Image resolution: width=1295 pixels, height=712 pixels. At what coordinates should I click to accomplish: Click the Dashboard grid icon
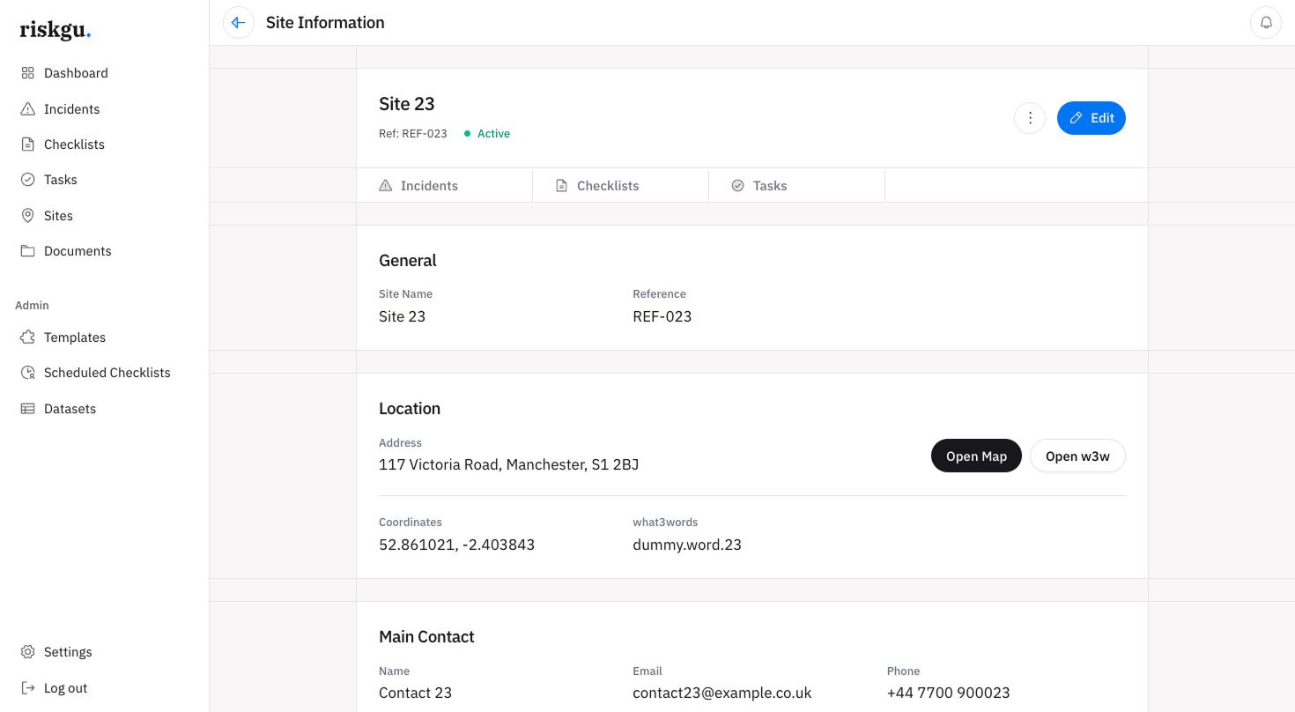tap(28, 73)
